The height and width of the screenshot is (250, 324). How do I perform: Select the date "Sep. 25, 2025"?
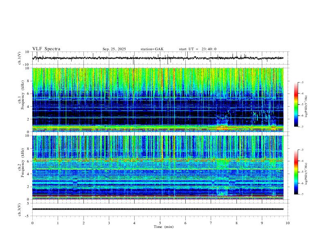pos(114,49)
